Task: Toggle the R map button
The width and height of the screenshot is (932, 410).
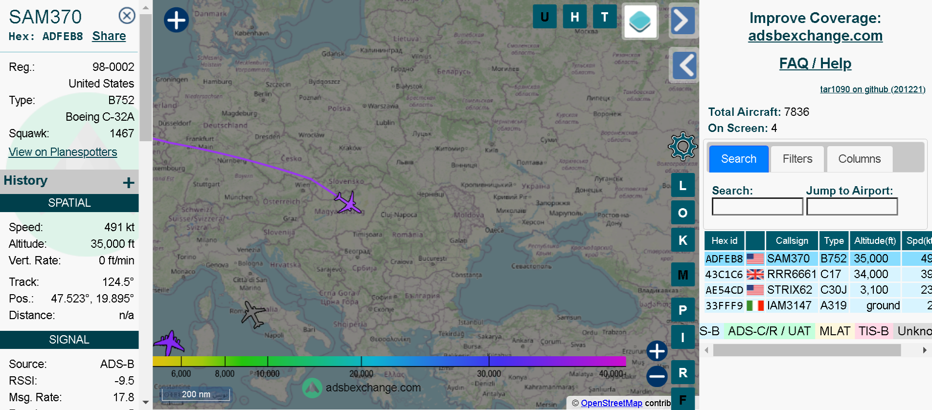Action: (682, 372)
